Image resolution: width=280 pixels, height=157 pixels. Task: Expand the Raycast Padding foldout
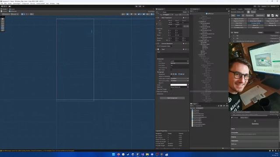[157, 92]
